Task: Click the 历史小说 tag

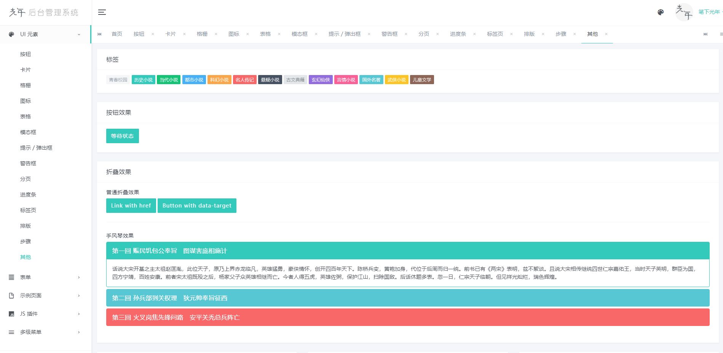Action: point(143,80)
